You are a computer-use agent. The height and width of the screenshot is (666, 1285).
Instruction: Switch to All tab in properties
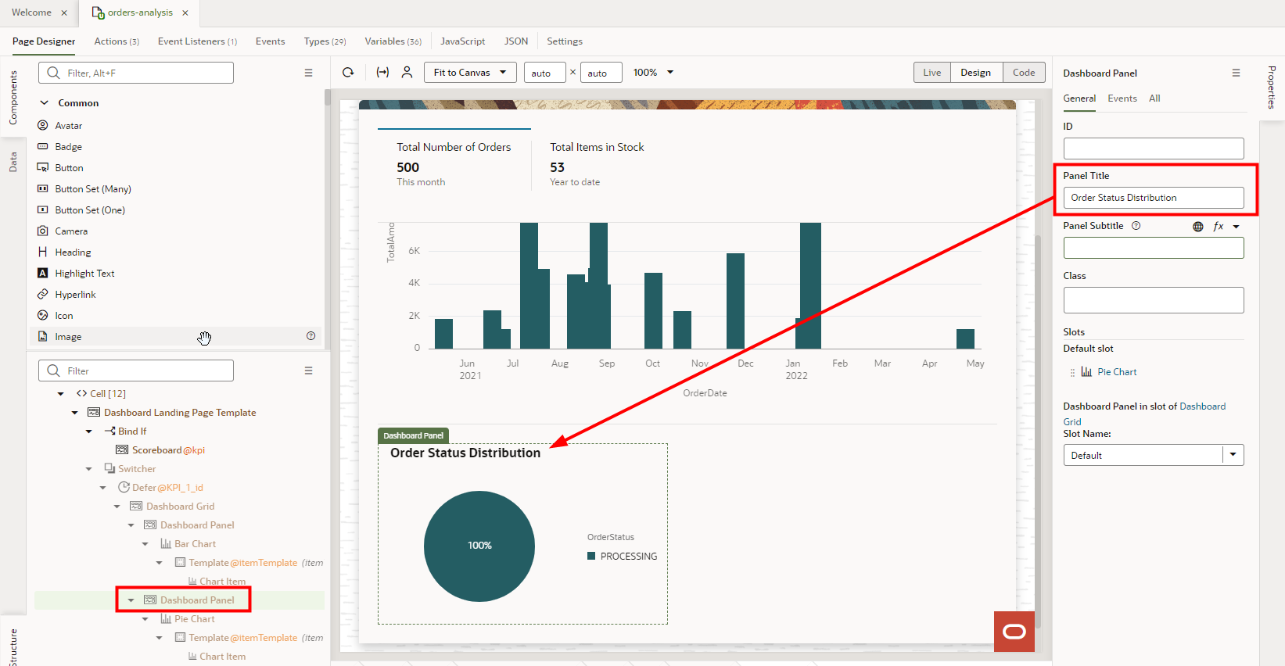1154,98
